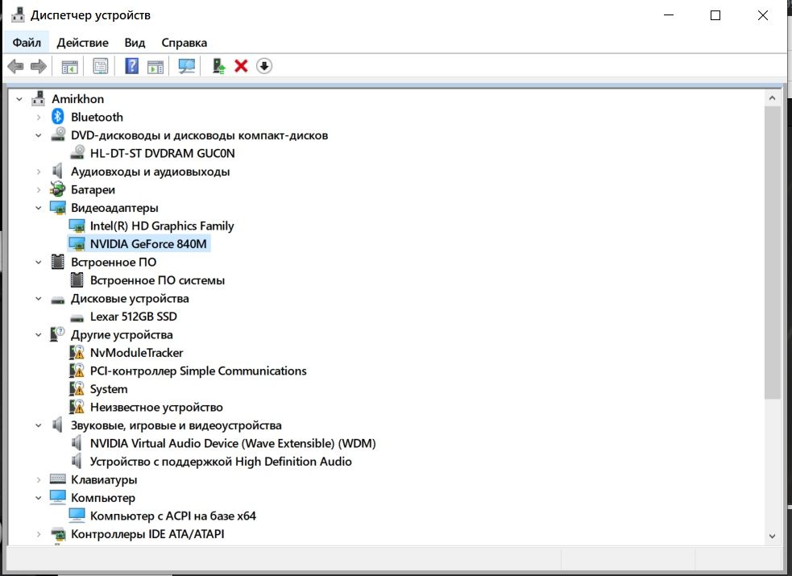Click the red X uninstall device icon
Screen dimensions: 792x576
pyautogui.click(x=242, y=66)
